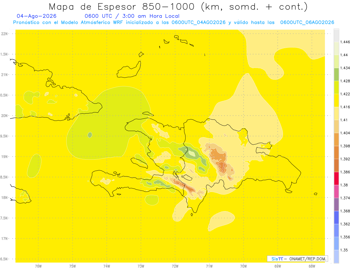Click the longitude label 74W
350x270 pixels.
pos(107,266)
